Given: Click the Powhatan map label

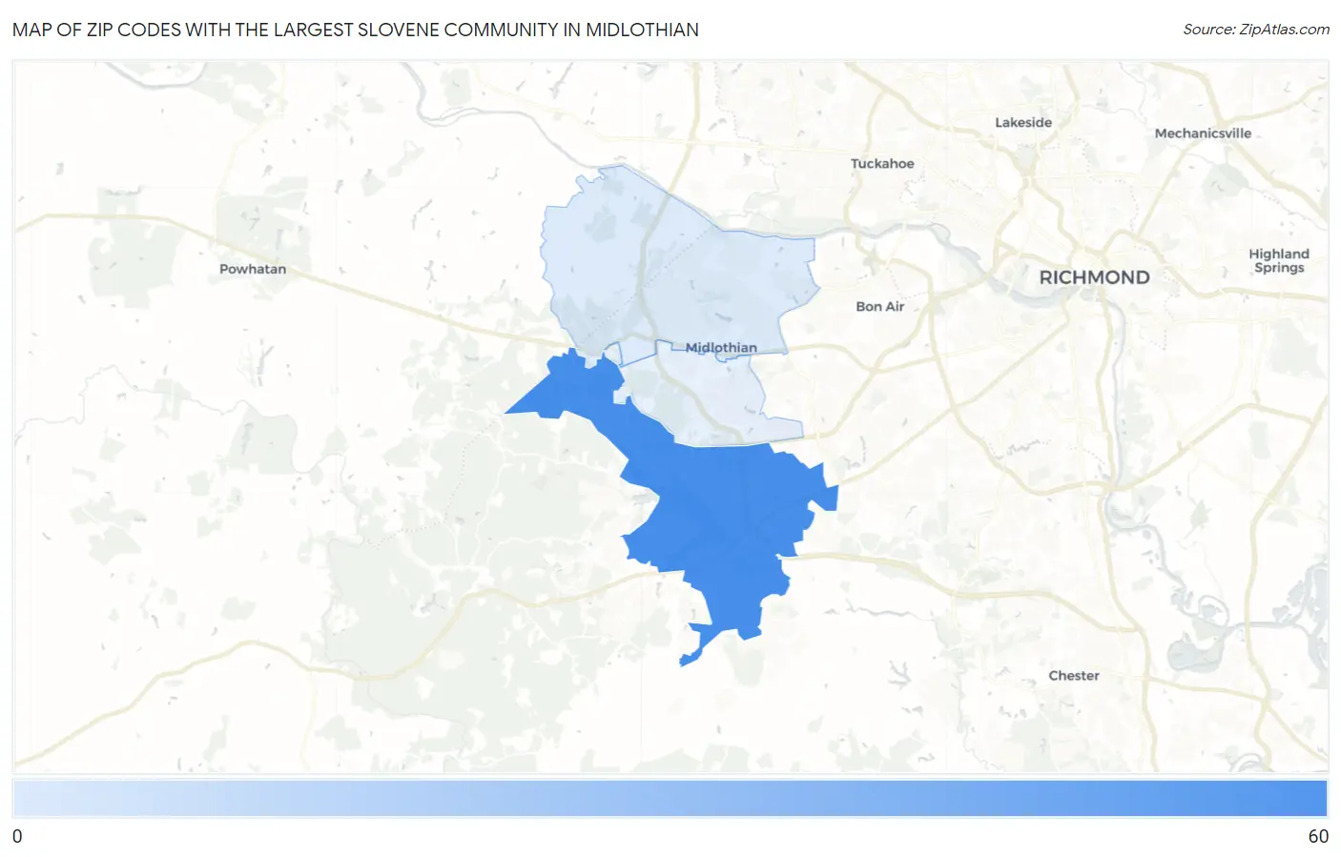Looking at the screenshot, I should pos(253,269).
